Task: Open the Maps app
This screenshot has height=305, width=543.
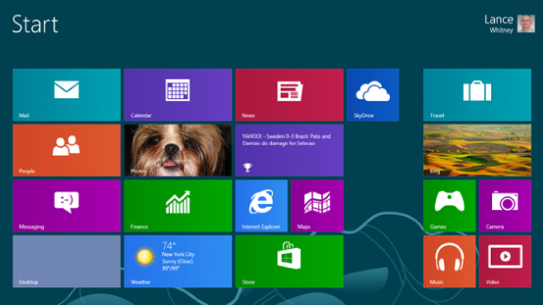Action: click(317, 205)
